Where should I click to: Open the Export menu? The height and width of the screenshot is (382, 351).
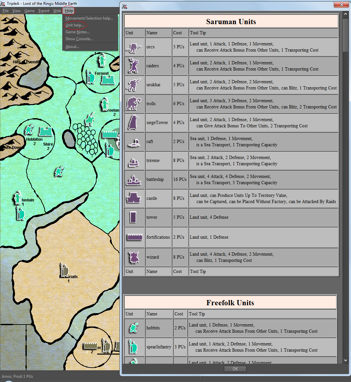tap(44, 11)
